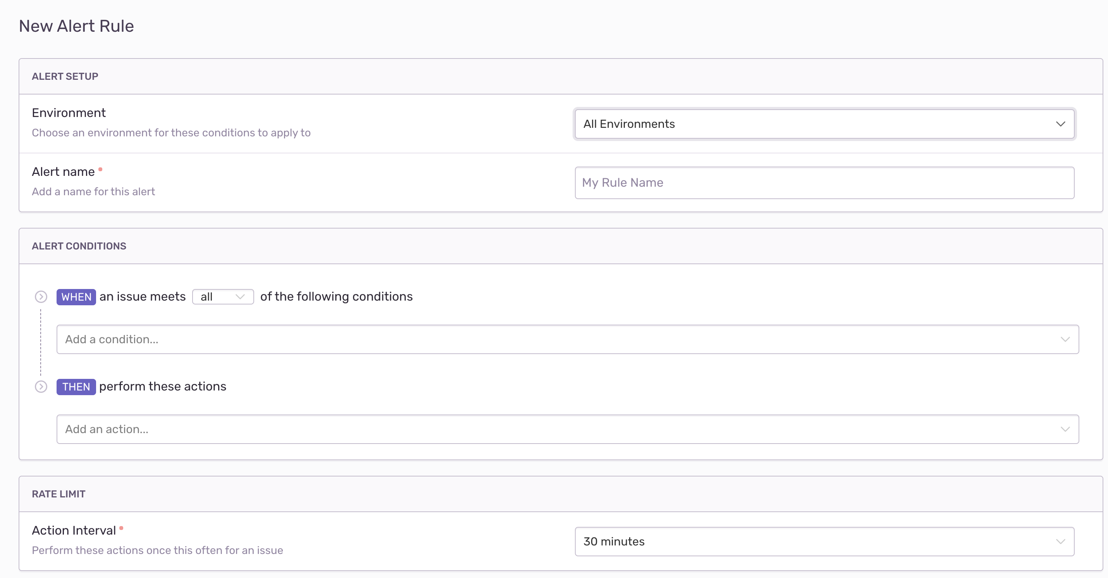
Task: Click the chevron arrow in All Environments selector
Action: click(1060, 124)
